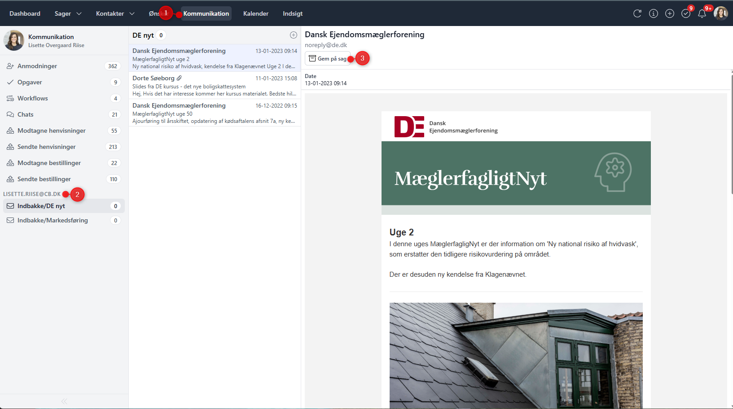The image size is (733, 409).
Task: Open the Dashboard menu item
Action: (x=25, y=13)
